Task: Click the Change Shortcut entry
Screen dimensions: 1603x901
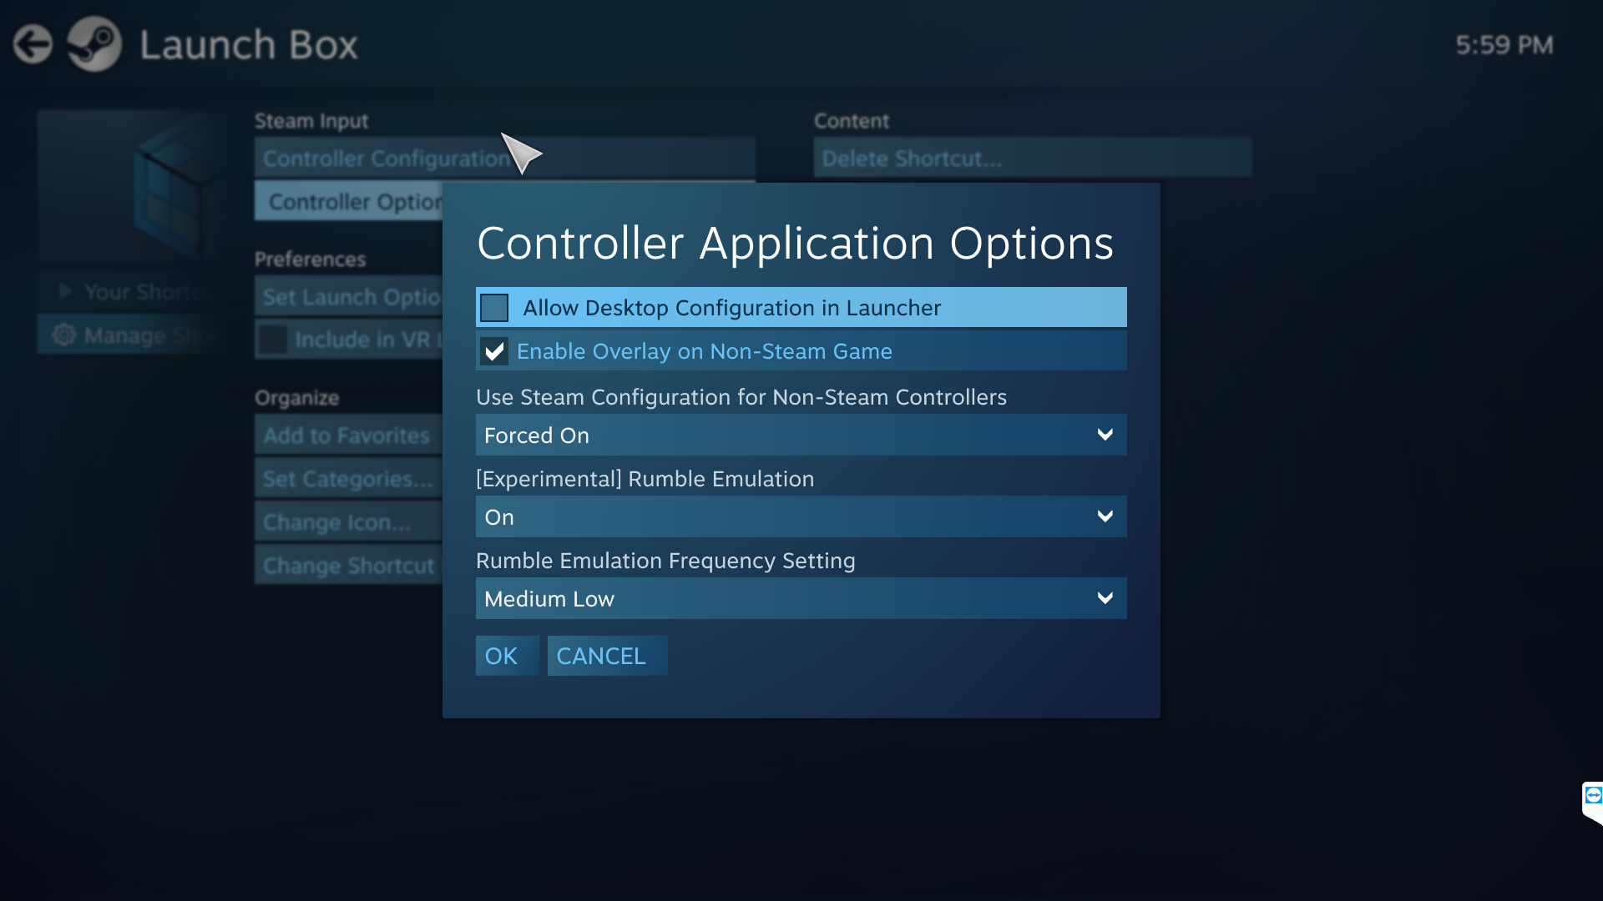Action: tap(349, 566)
